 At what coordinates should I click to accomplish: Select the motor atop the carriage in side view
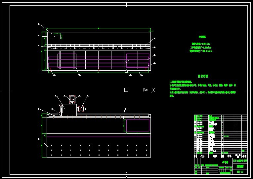point(72,99)
